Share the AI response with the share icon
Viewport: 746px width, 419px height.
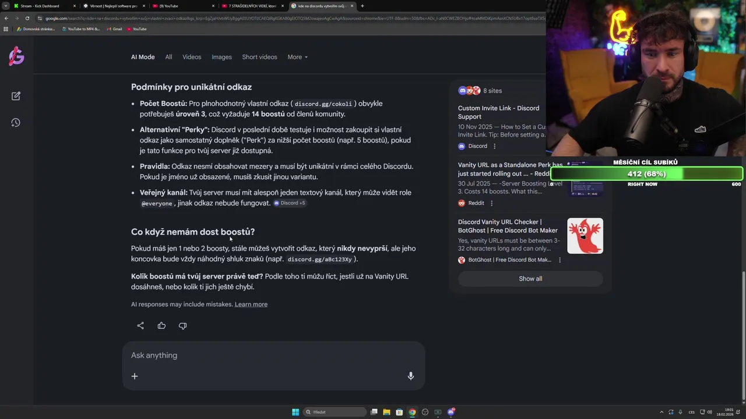(x=140, y=326)
